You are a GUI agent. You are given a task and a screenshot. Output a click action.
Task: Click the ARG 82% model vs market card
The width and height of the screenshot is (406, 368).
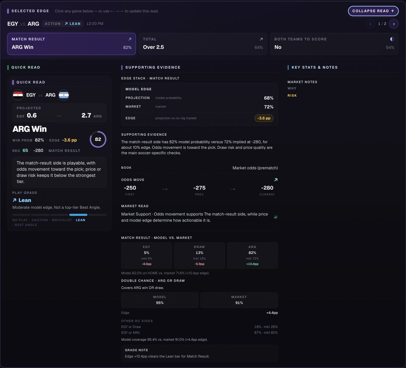pos(252,255)
